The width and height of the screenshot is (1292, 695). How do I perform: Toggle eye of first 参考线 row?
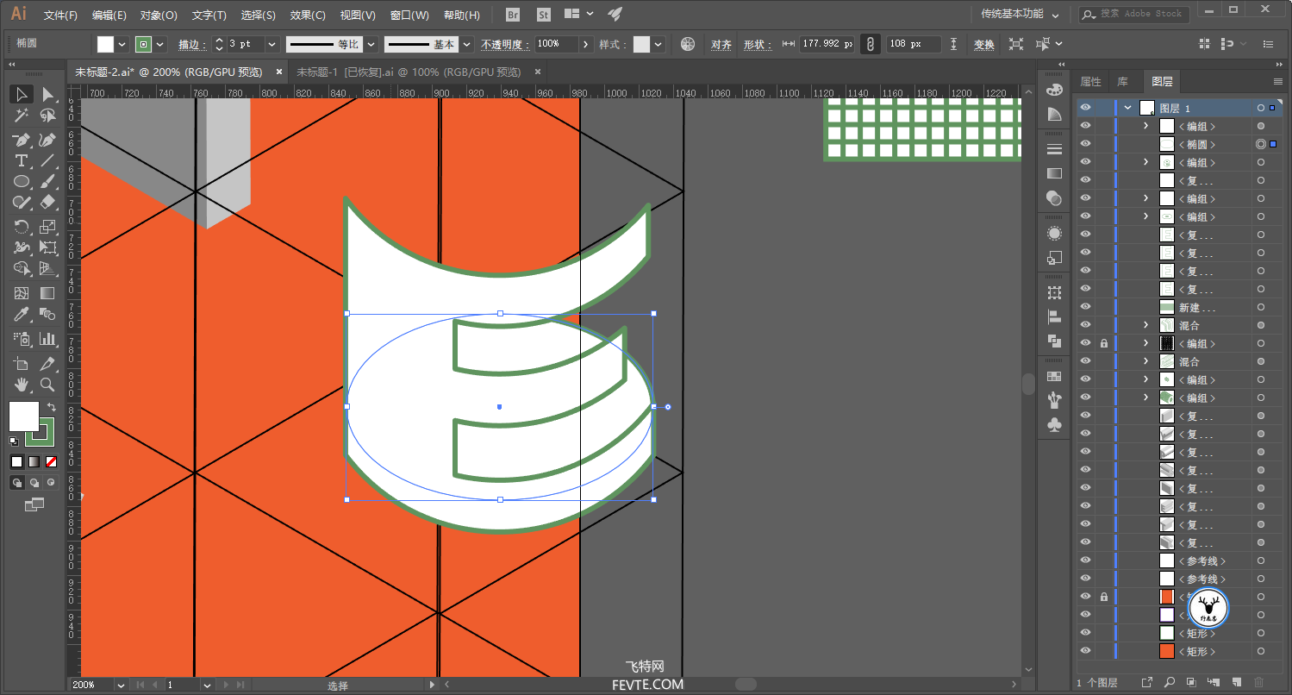point(1086,560)
